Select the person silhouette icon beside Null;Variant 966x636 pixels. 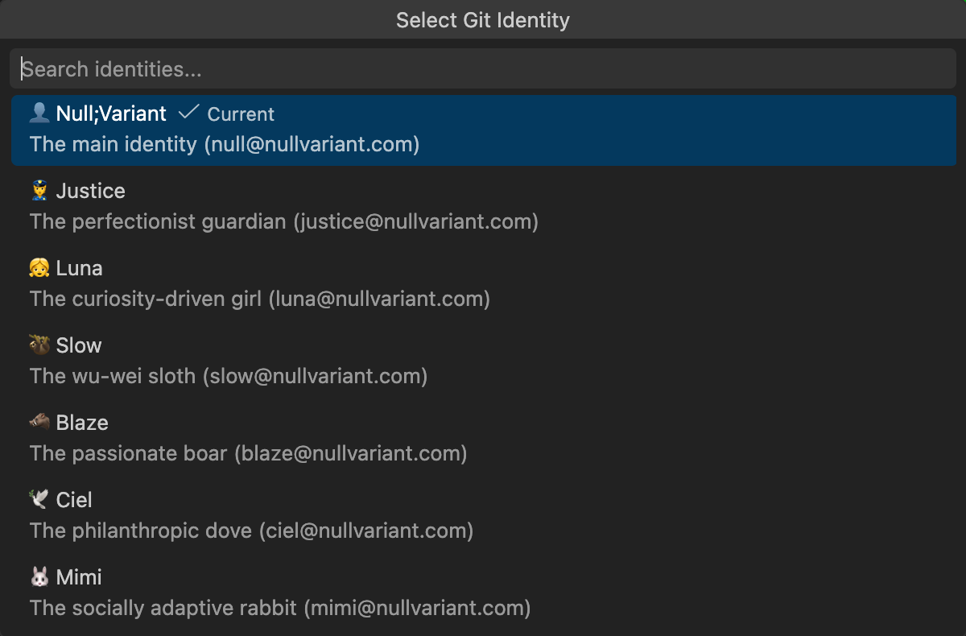(x=39, y=113)
